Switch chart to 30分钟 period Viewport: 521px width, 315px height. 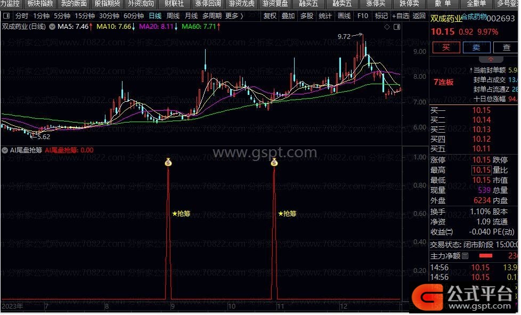(109, 16)
